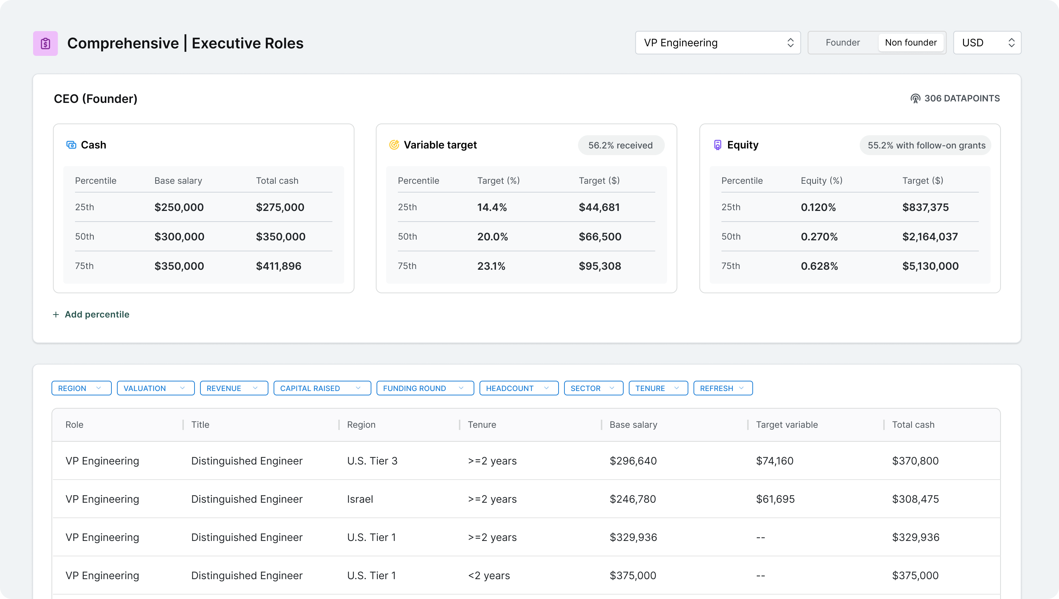The height and width of the screenshot is (599, 1059).
Task: Open the TENURE filter menu
Action: click(658, 388)
